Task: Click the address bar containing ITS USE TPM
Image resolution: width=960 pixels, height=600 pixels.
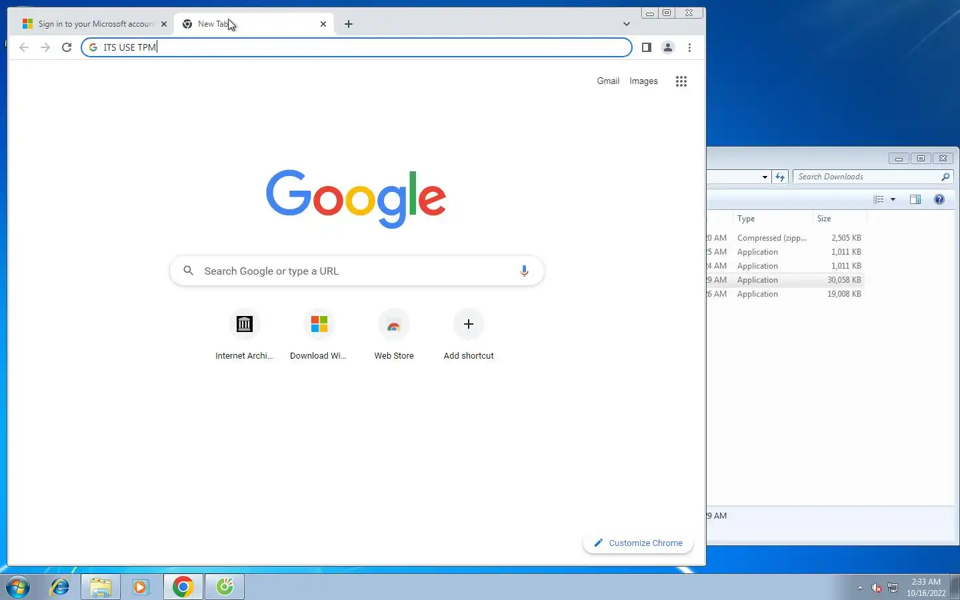Action: 357,47
